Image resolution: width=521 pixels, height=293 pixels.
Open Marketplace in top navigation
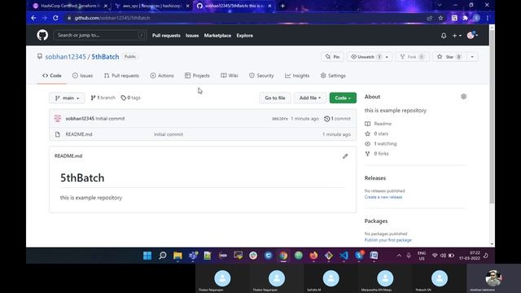[217, 36]
